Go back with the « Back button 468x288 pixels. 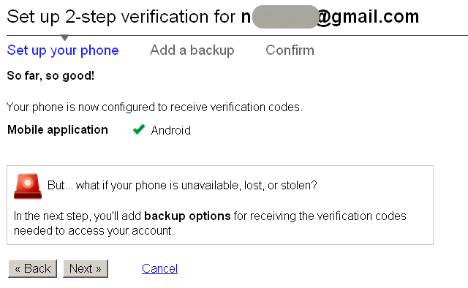pos(32,268)
